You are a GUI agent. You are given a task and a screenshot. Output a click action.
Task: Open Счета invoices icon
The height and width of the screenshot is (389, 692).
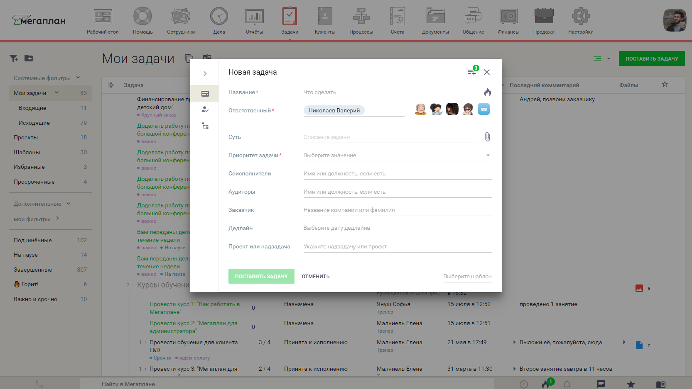pyautogui.click(x=398, y=21)
